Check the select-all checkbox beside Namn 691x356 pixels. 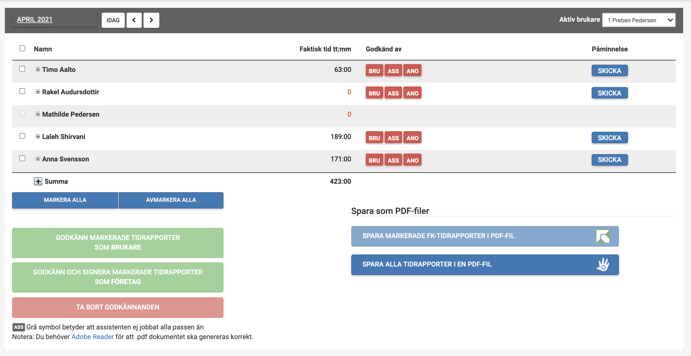coord(22,48)
